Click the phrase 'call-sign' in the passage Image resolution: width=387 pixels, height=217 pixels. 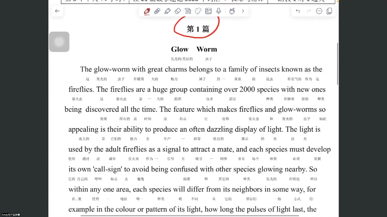(x=107, y=169)
